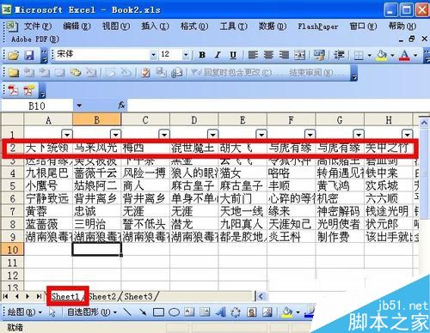Select the Oval drawing tool

[174, 312]
